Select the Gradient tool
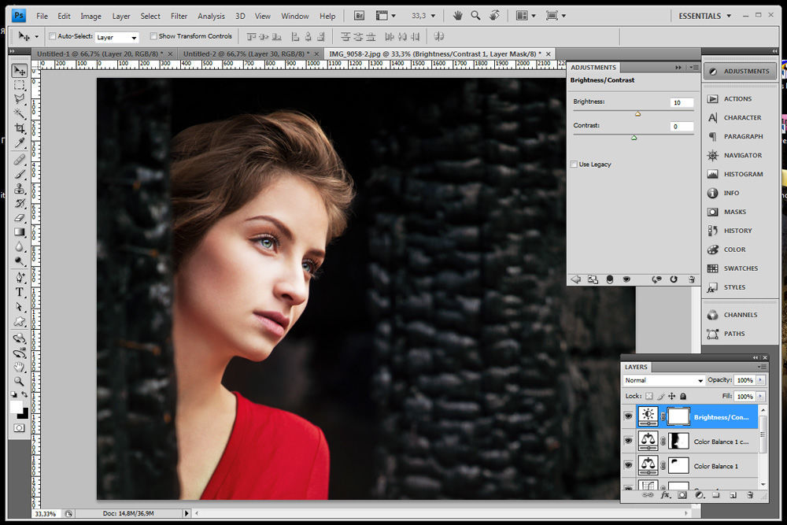 tap(20, 232)
